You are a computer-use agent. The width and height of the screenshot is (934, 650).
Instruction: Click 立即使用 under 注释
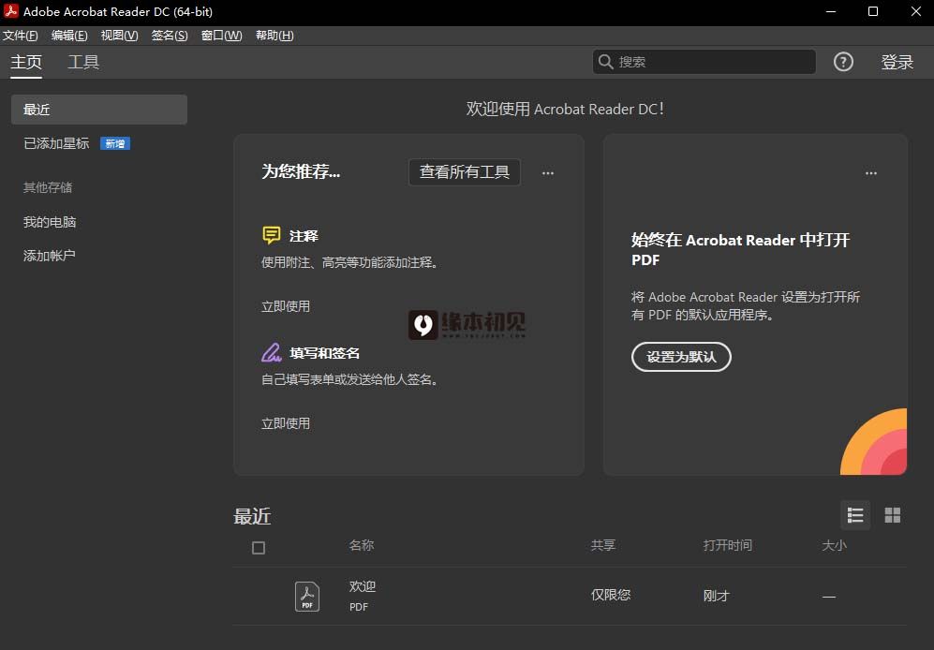[x=286, y=306]
